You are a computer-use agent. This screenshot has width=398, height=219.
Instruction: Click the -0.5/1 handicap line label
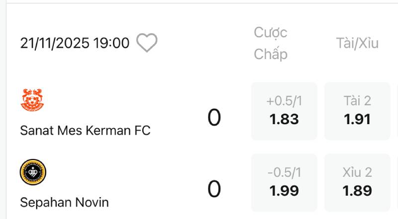[x=284, y=173]
